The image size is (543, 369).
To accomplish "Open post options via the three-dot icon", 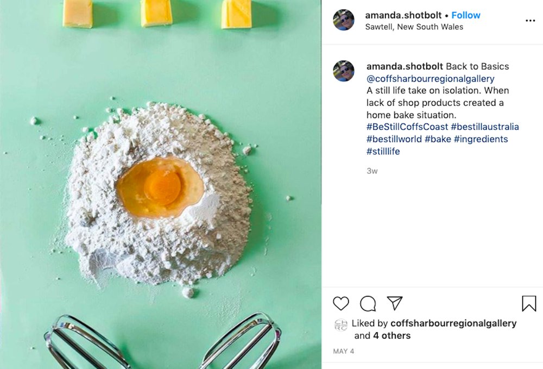I will pos(531,21).
